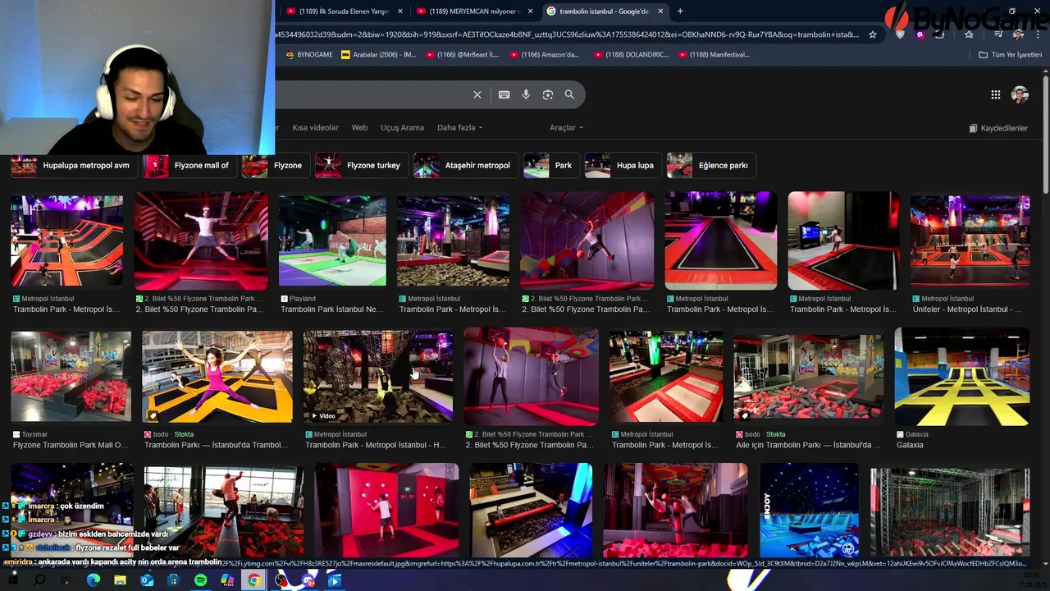Open the Toysmar 'Flyzone Trambolin Park Mall O...' image
The width and height of the screenshot is (1050, 591).
(x=71, y=377)
